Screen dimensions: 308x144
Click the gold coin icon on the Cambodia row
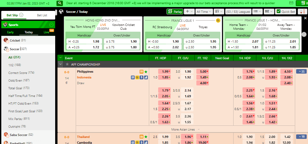tap(137, 142)
